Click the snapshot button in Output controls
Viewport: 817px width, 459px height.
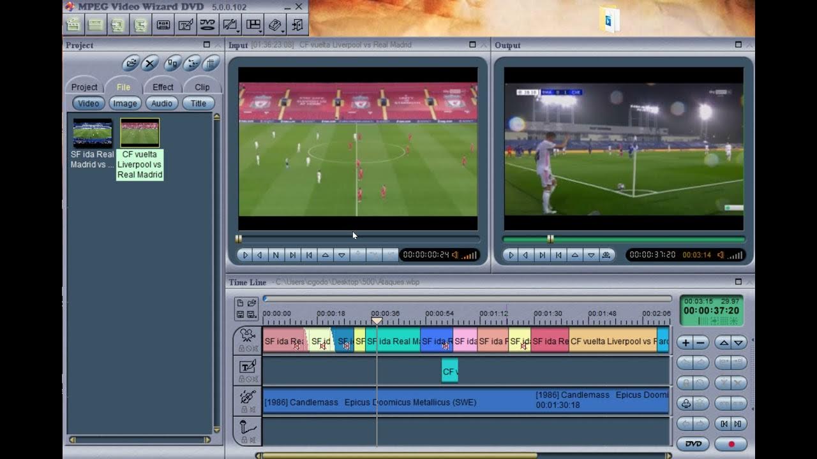[606, 255]
